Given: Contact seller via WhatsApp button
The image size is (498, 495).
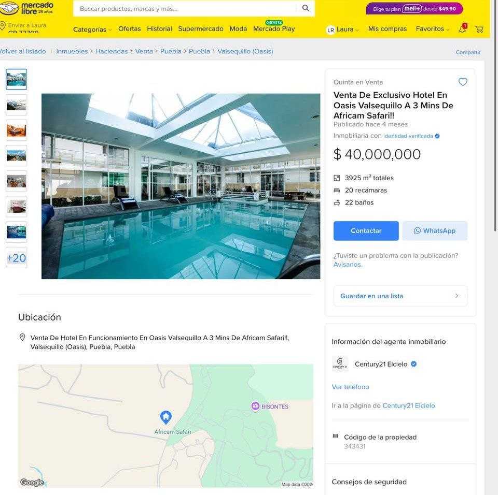Looking at the screenshot, I should [x=435, y=230].
